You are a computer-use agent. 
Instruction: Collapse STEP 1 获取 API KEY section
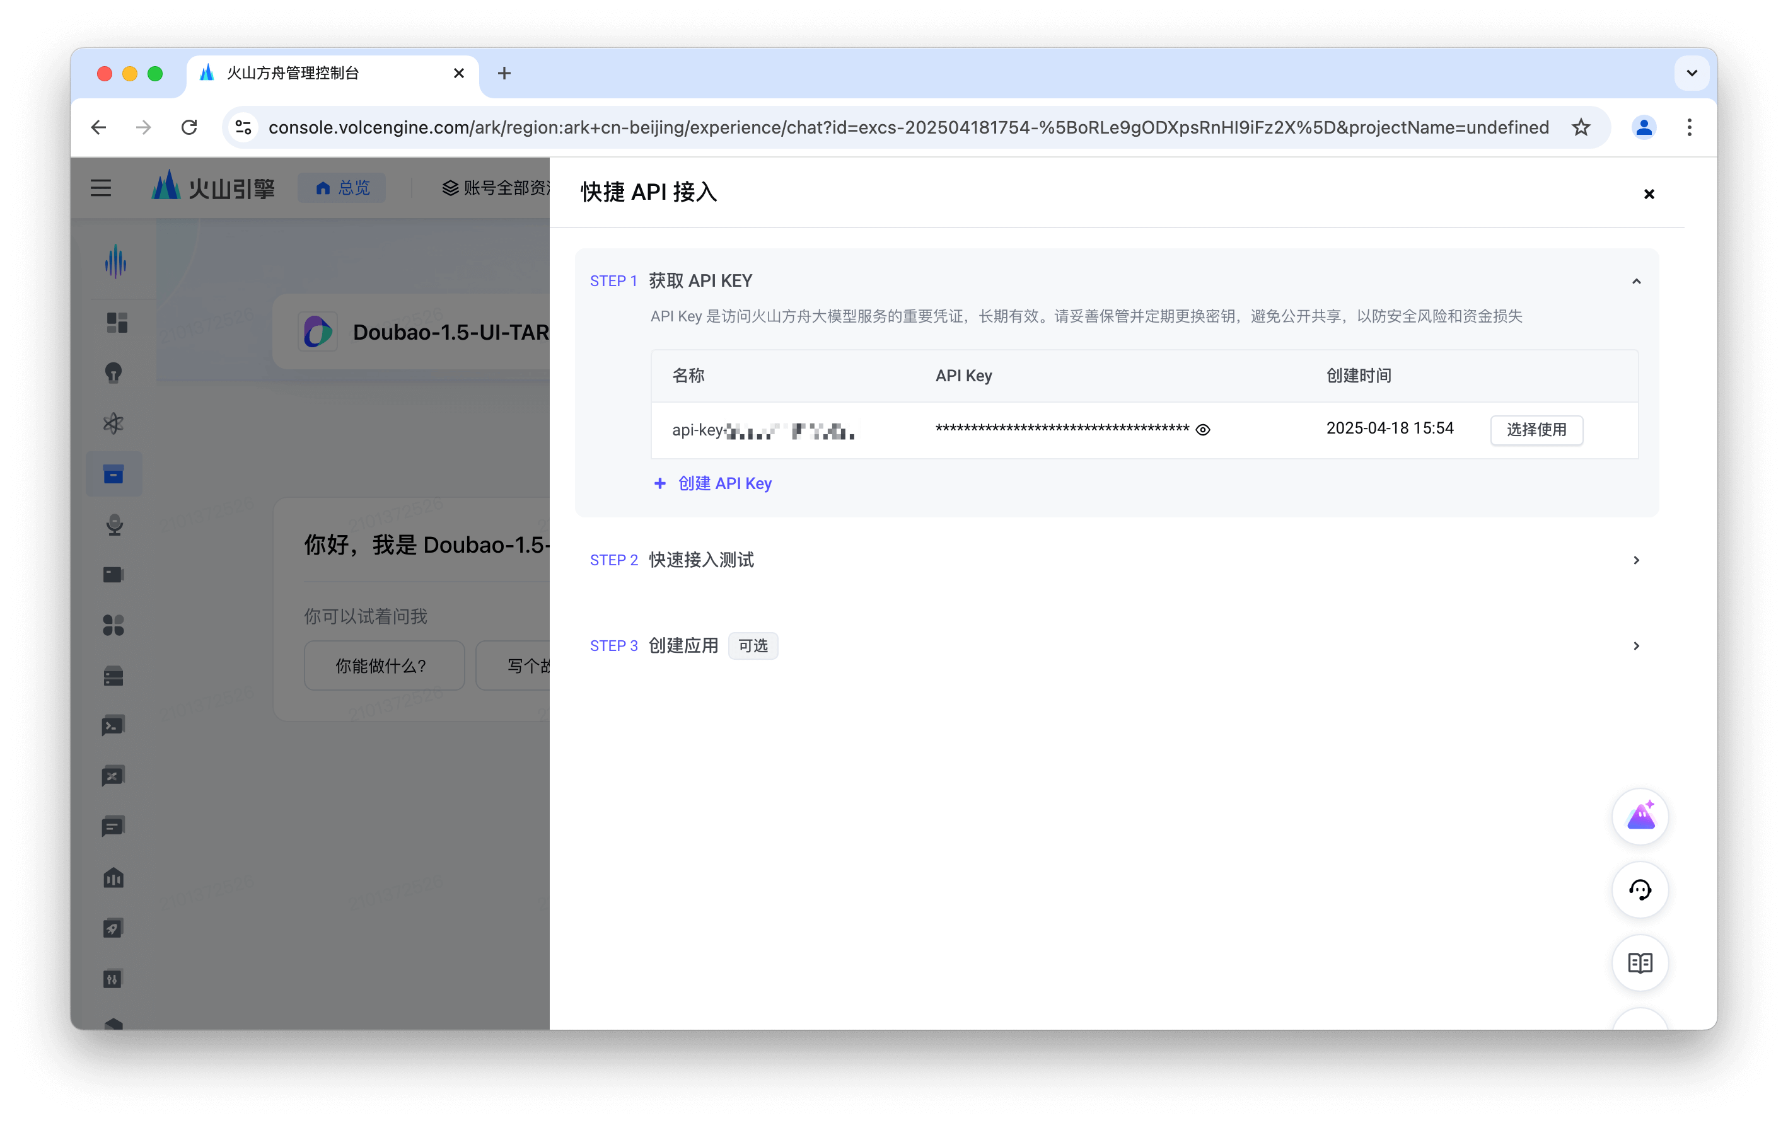point(1636,281)
